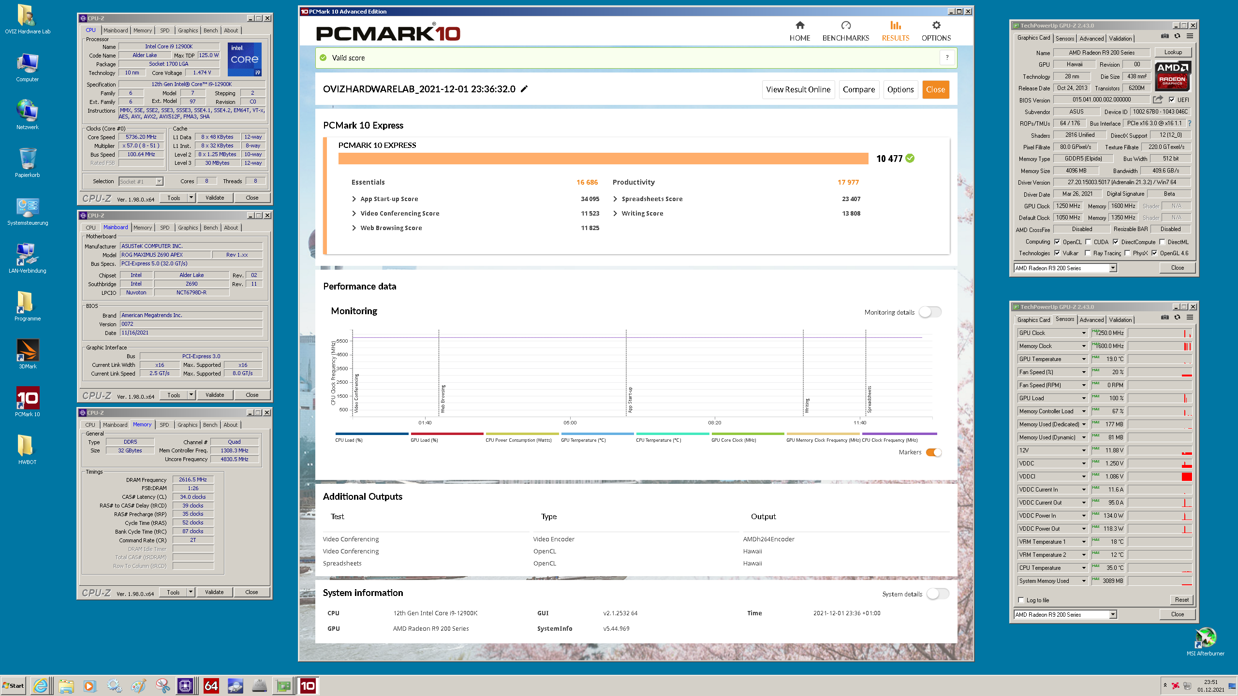Image resolution: width=1238 pixels, height=696 pixels.
Task: Open the RESULTS section
Action: click(x=896, y=31)
